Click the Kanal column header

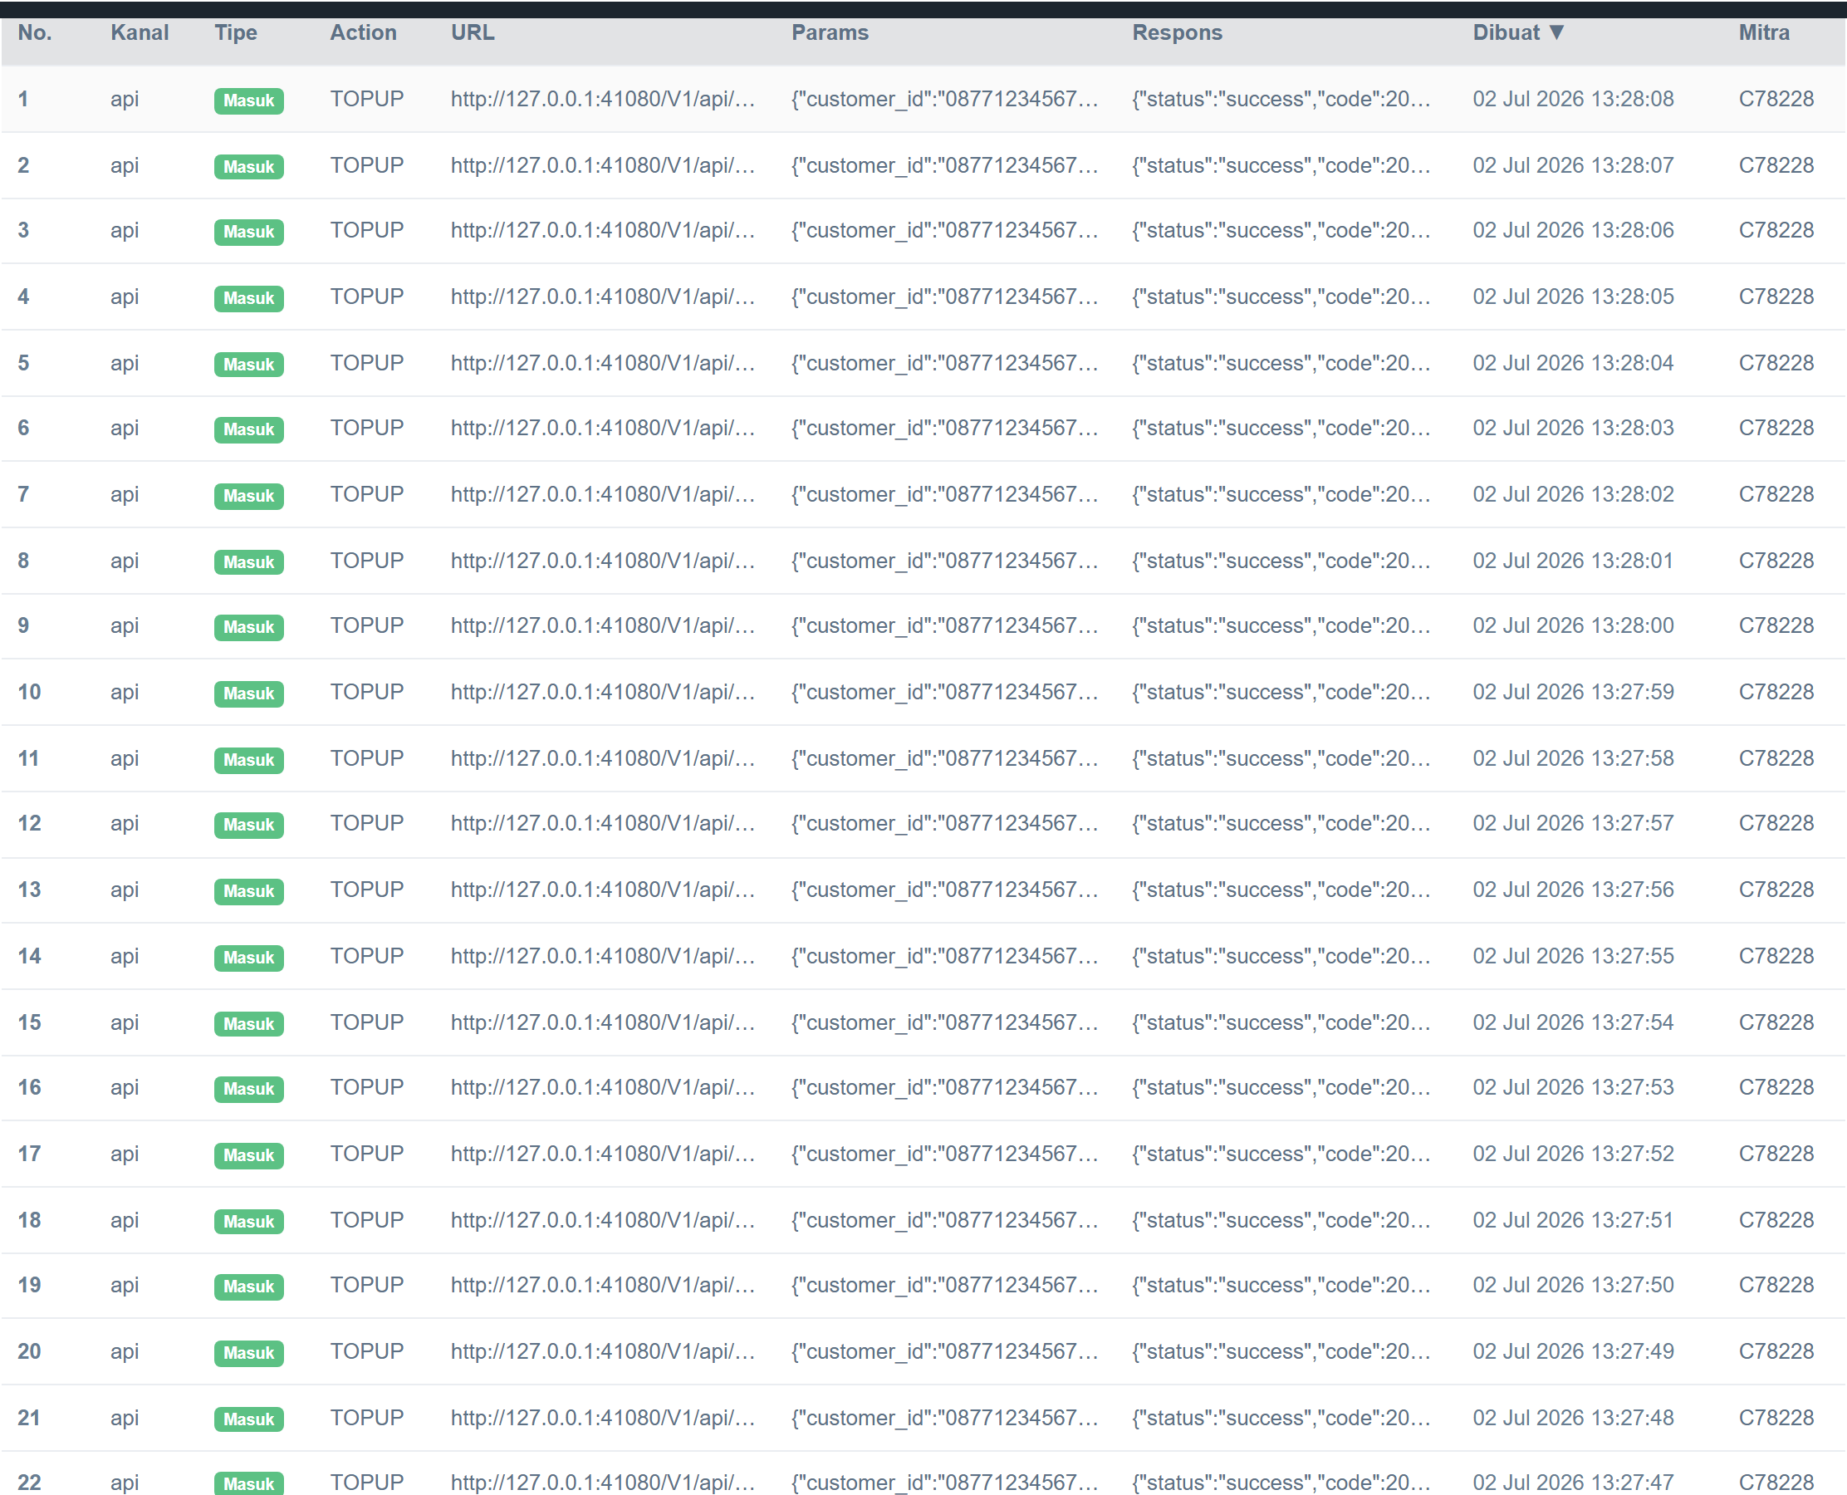point(140,32)
